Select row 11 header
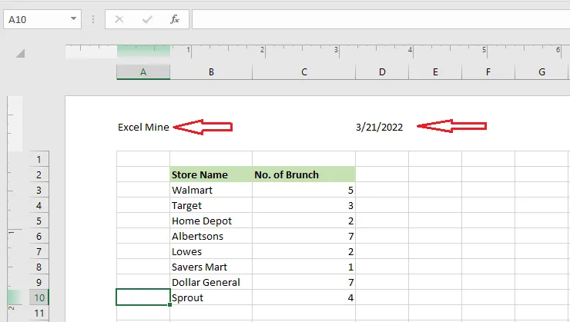The width and height of the screenshot is (570, 322). click(39, 313)
